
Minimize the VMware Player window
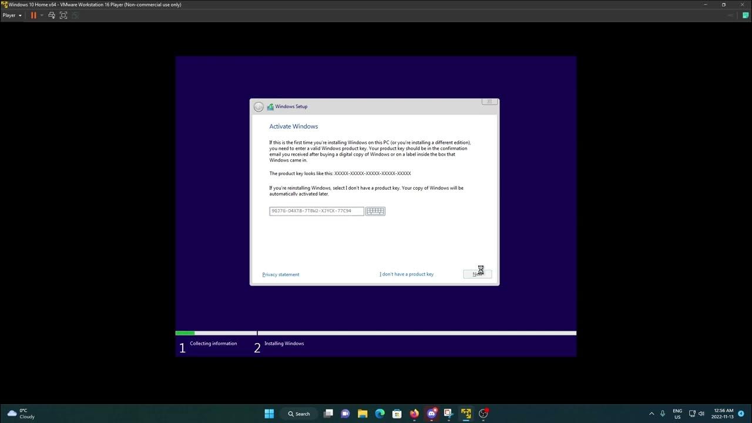[706, 5]
